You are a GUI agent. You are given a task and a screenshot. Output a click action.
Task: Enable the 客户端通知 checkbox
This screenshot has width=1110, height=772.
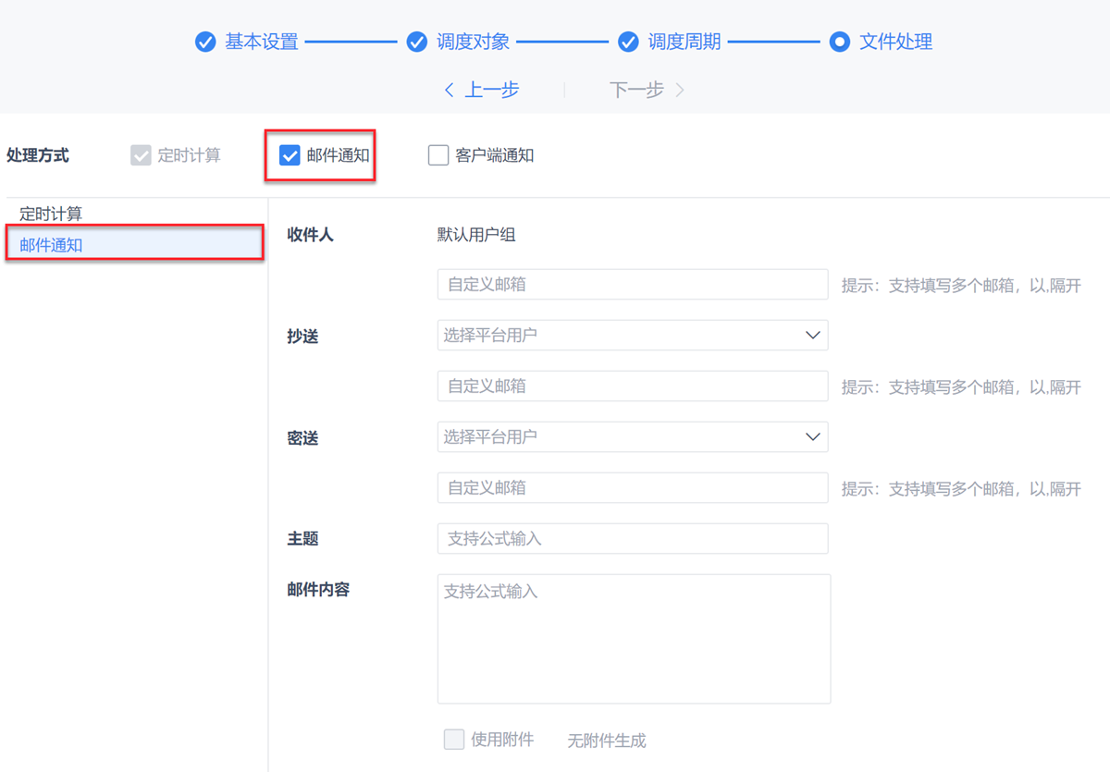tap(438, 155)
